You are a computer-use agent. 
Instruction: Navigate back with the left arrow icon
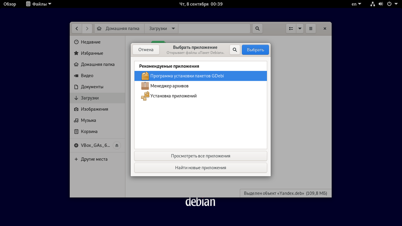point(77,28)
